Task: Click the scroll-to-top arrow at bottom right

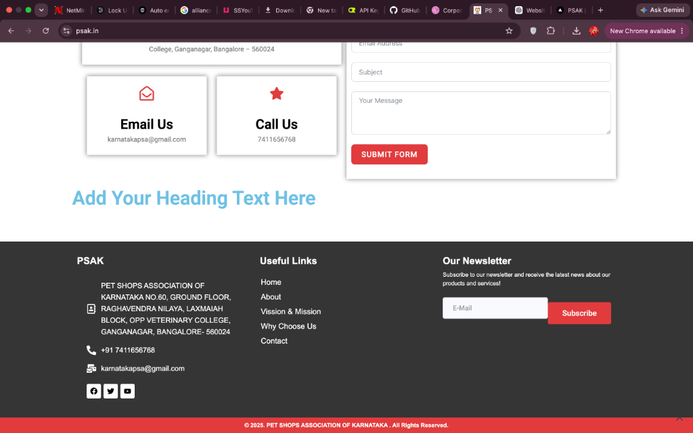Action: pyautogui.click(x=679, y=418)
